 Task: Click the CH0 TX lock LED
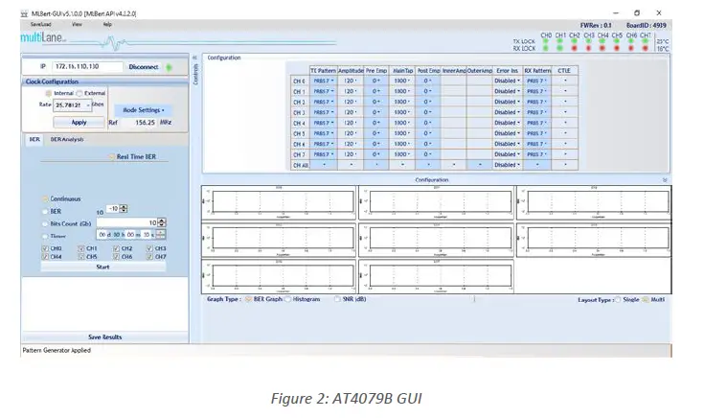pyautogui.click(x=546, y=41)
